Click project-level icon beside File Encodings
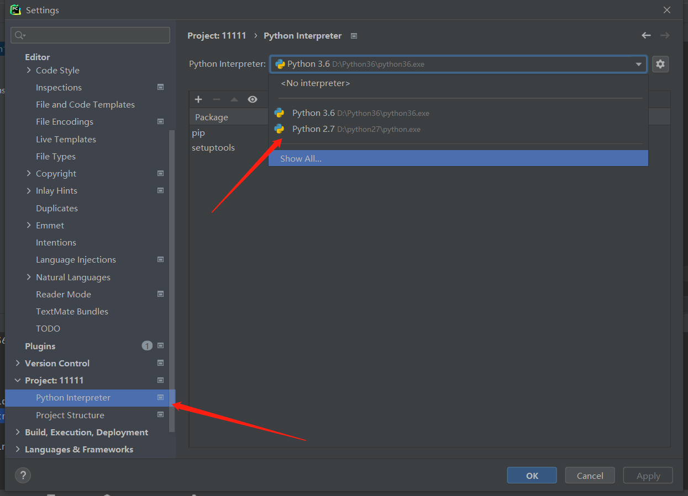688x496 pixels. [160, 121]
